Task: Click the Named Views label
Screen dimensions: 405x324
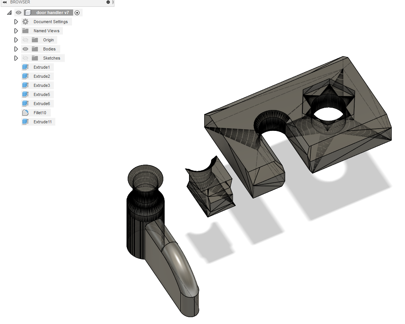Action: coord(47,31)
